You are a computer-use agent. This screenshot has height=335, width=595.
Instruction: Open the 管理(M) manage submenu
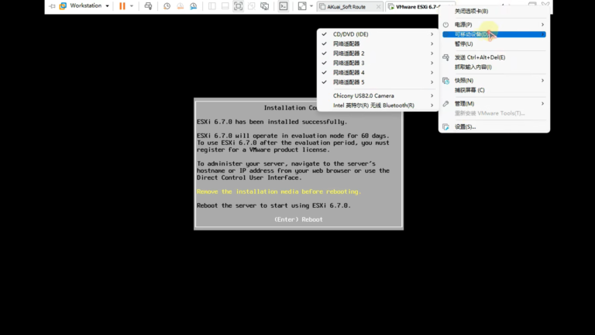coord(494,104)
